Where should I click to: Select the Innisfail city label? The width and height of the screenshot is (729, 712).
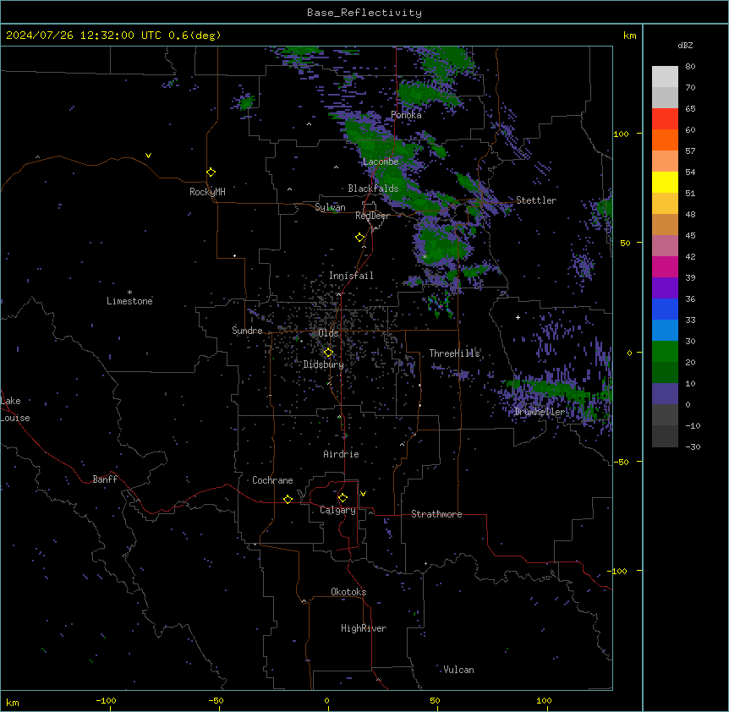[x=351, y=276]
